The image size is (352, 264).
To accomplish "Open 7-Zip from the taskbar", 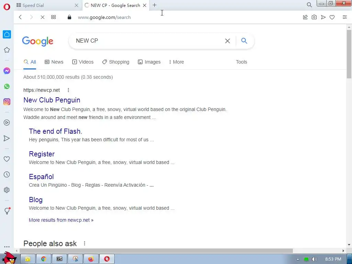I will click(x=59, y=259).
